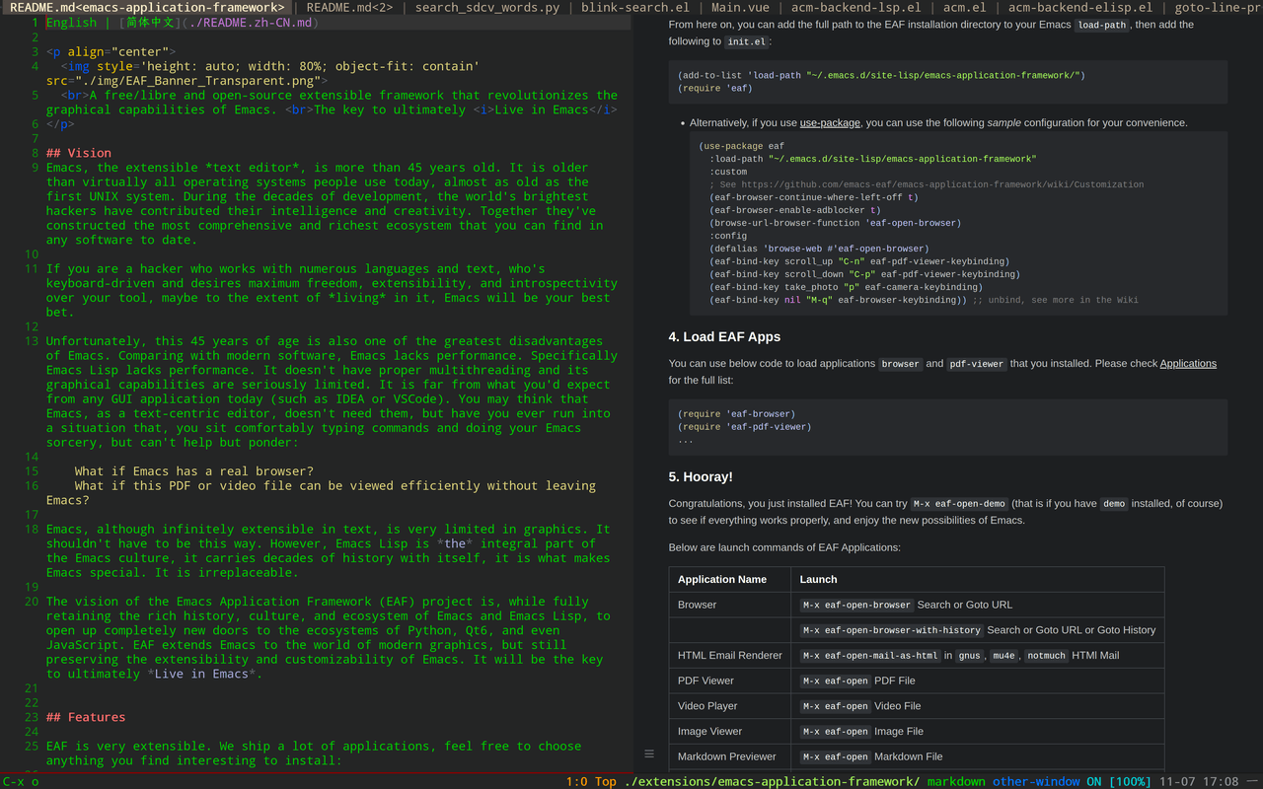
Task: Click the '[100%]' indicator in the mode line
Action: tap(1130, 781)
